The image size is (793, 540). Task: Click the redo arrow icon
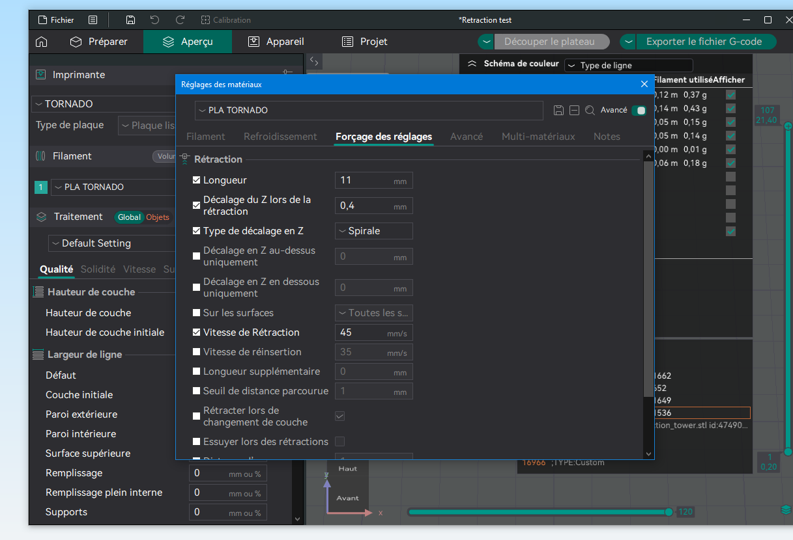pyautogui.click(x=180, y=20)
